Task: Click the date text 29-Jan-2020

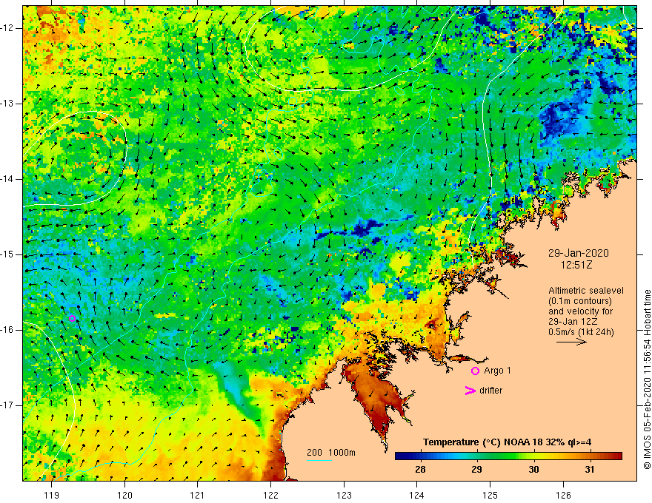Action: coord(579,253)
